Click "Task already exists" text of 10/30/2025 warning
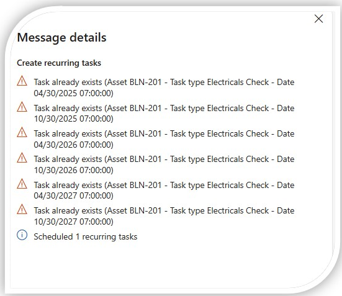342x296 pixels. 68,108
